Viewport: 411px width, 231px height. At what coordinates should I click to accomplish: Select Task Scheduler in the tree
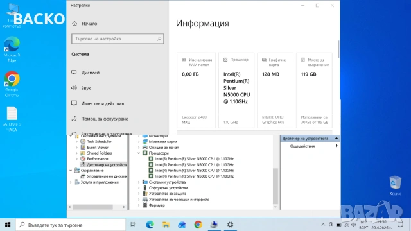click(x=99, y=141)
